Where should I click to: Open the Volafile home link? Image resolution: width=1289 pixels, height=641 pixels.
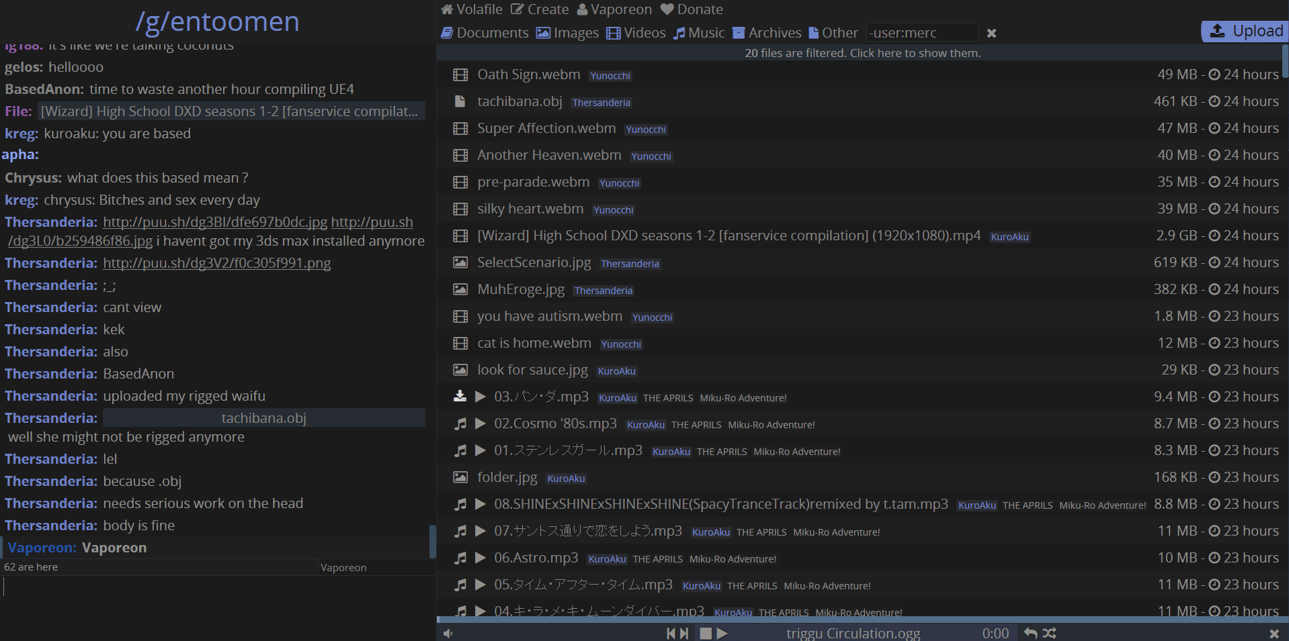[x=472, y=9]
